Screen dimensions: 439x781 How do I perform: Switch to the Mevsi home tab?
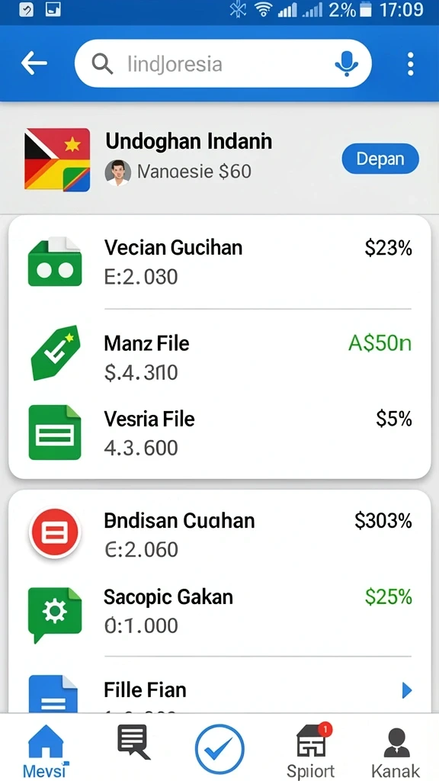[45, 751]
